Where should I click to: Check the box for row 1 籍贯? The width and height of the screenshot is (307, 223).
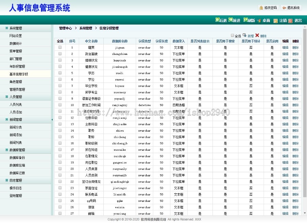pos(60,47)
